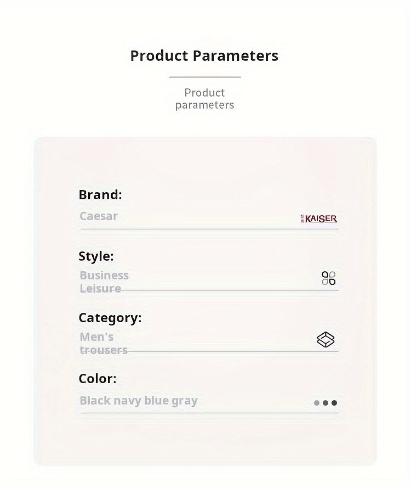This screenshot has height=488, width=411.
Task: Click the word "trousers" in Category field
Action: 104,350
